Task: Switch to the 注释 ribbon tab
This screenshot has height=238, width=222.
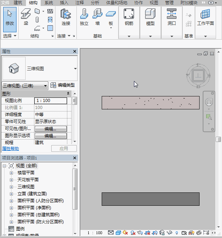Action: pyautogui.click(x=79, y=2)
